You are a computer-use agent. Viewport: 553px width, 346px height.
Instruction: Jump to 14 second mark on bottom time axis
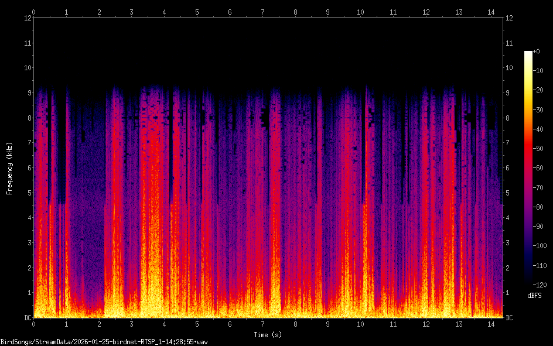pos(491,324)
